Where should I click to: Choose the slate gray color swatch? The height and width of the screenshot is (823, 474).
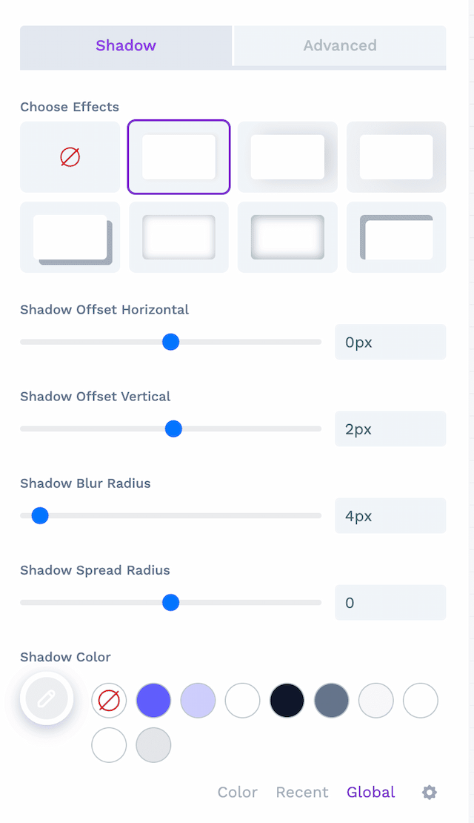click(331, 700)
